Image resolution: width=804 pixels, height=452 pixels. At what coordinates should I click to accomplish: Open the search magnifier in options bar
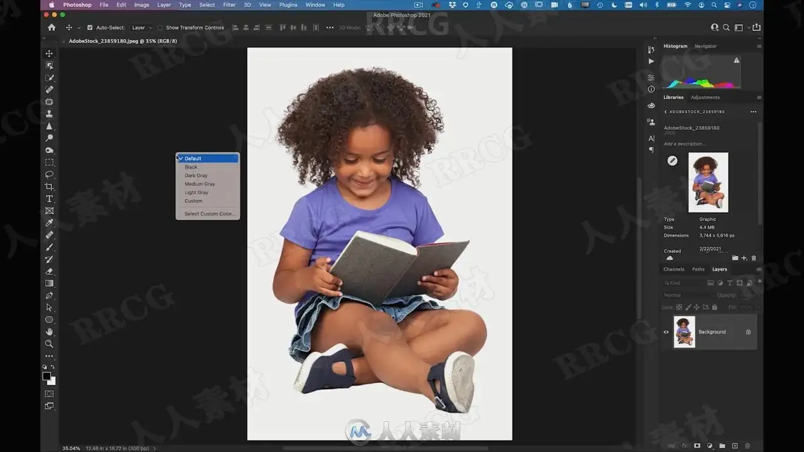(x=726, y=28)
